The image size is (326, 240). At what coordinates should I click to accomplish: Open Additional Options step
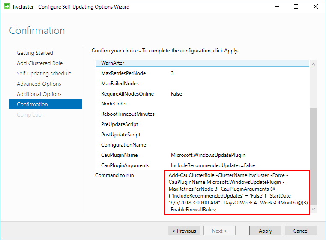39,94
